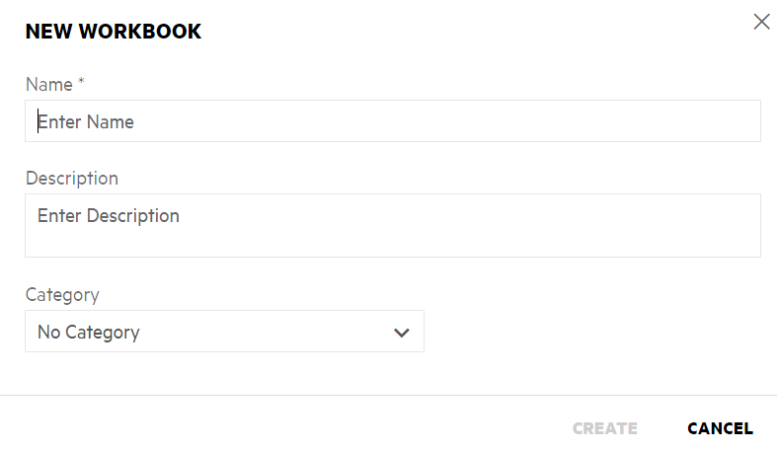Click the 'Enter Description' placeholder text
This screenshot has width=777, height=452.
click(x=109, y=216)
